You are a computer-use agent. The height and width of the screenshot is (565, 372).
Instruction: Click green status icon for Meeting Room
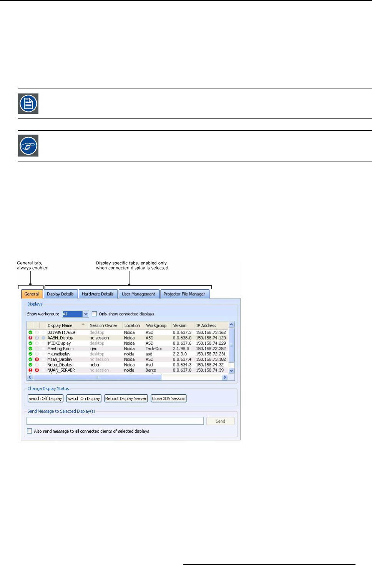point(30,348)
